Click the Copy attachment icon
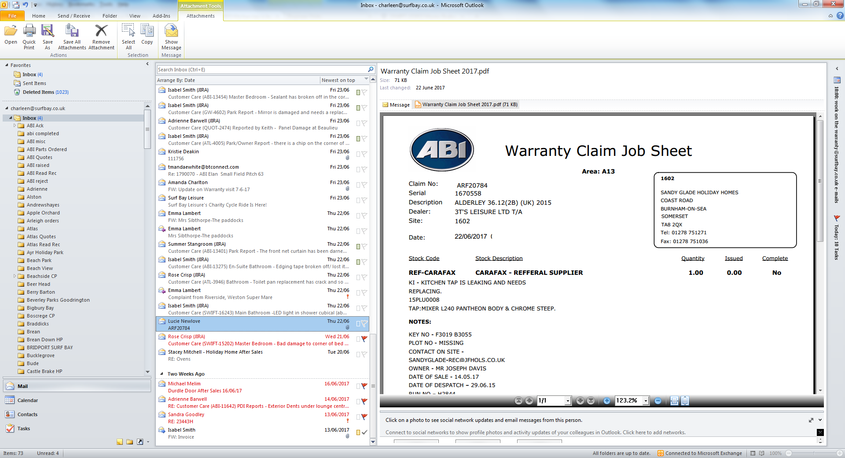This screenshot has height=458, width=845. click(147, 32)
